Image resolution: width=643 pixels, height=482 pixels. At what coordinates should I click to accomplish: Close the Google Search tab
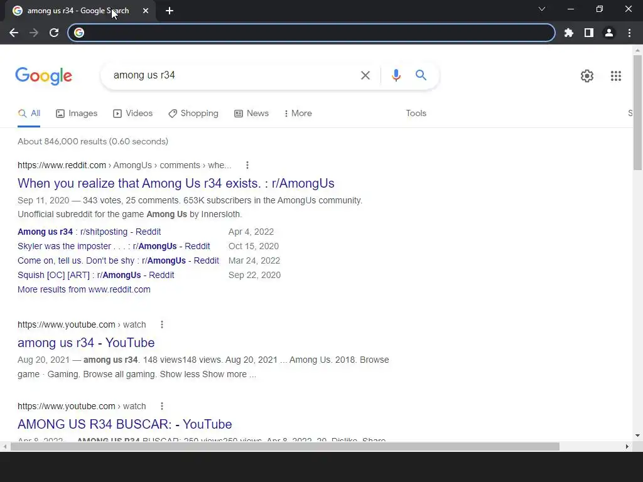[146, 11]
